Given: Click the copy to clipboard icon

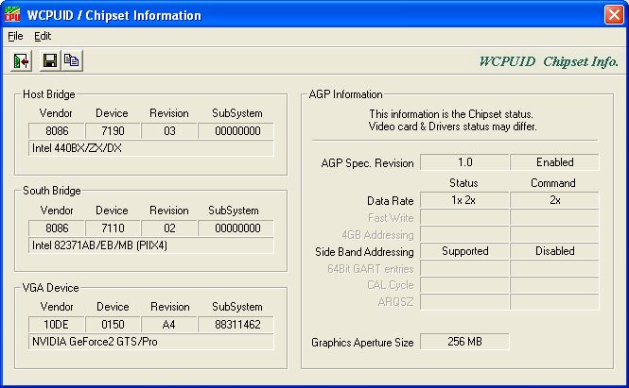Looking at the screenshot, I should click(72, 60).
